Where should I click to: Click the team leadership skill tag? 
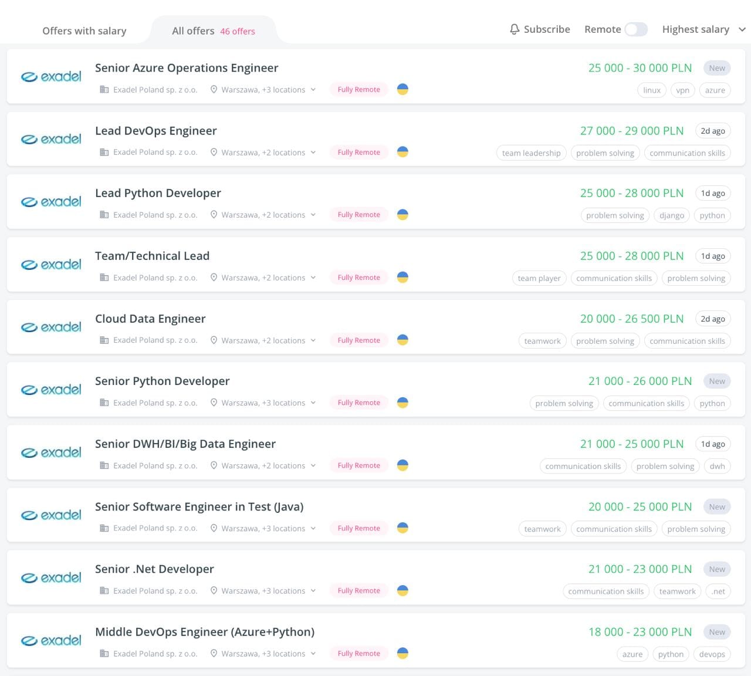tap(532, 153)
